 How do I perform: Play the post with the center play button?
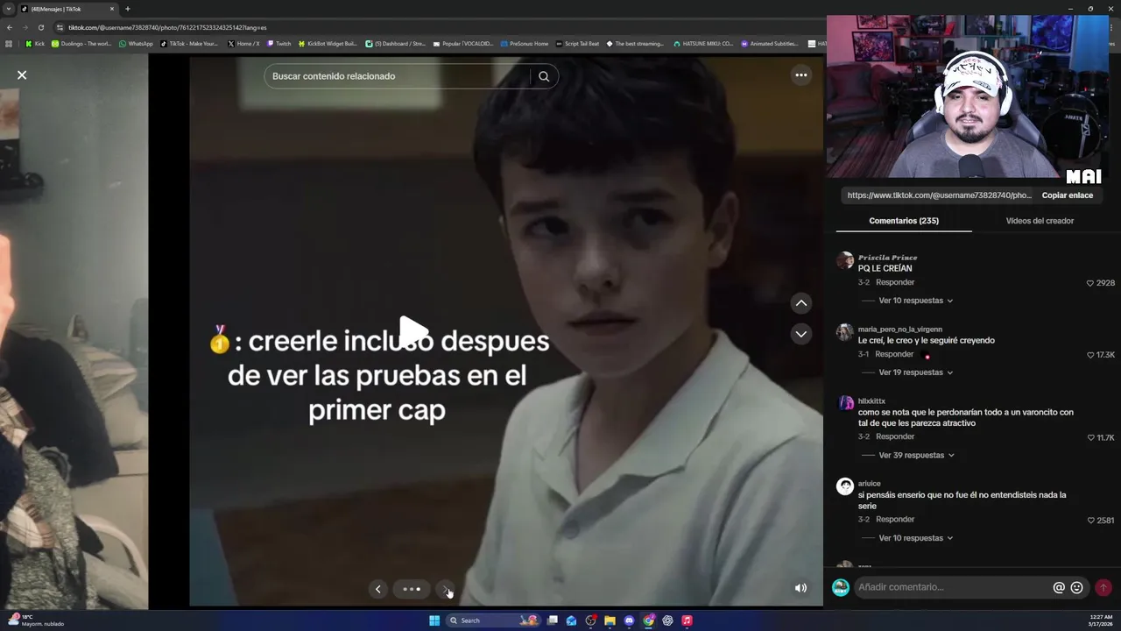(x=413, y=330)
